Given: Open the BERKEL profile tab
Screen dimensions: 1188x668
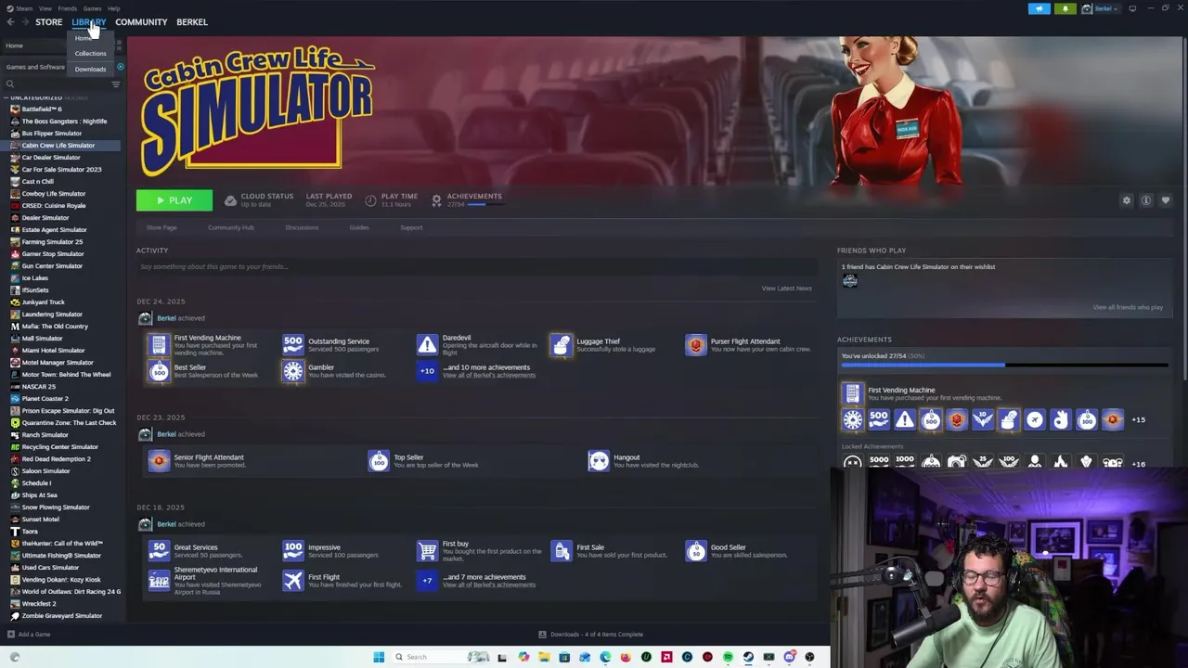Looking at the screenshot, I should pyautogui.click(x=192, y=22).
